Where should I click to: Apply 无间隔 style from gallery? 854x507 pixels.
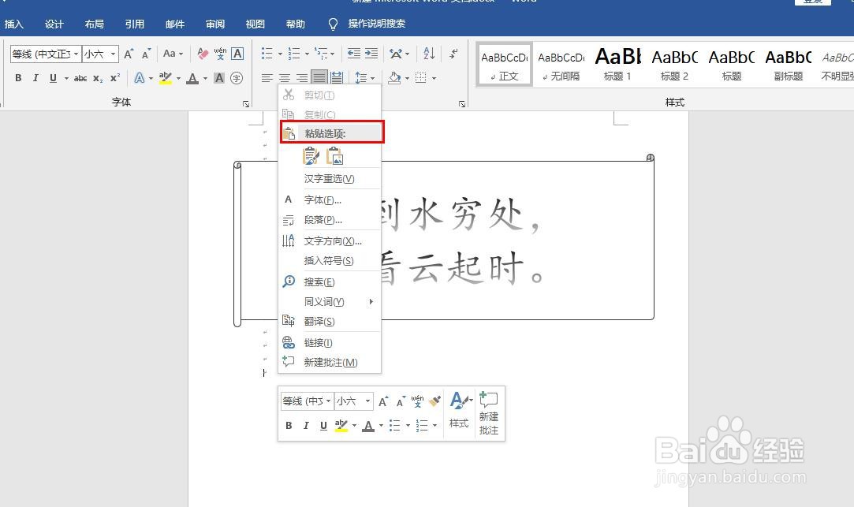coord(561,64)
